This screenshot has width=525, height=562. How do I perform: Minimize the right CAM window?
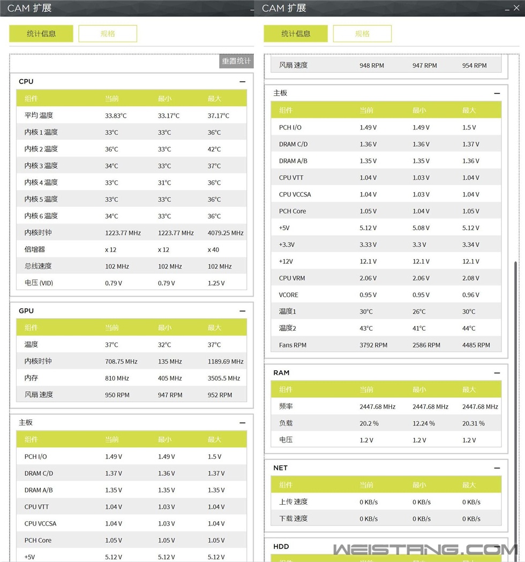coord(507,9)
